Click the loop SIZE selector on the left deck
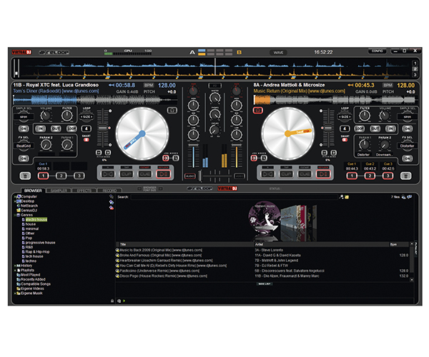429x357 pixels. (87, 116)
